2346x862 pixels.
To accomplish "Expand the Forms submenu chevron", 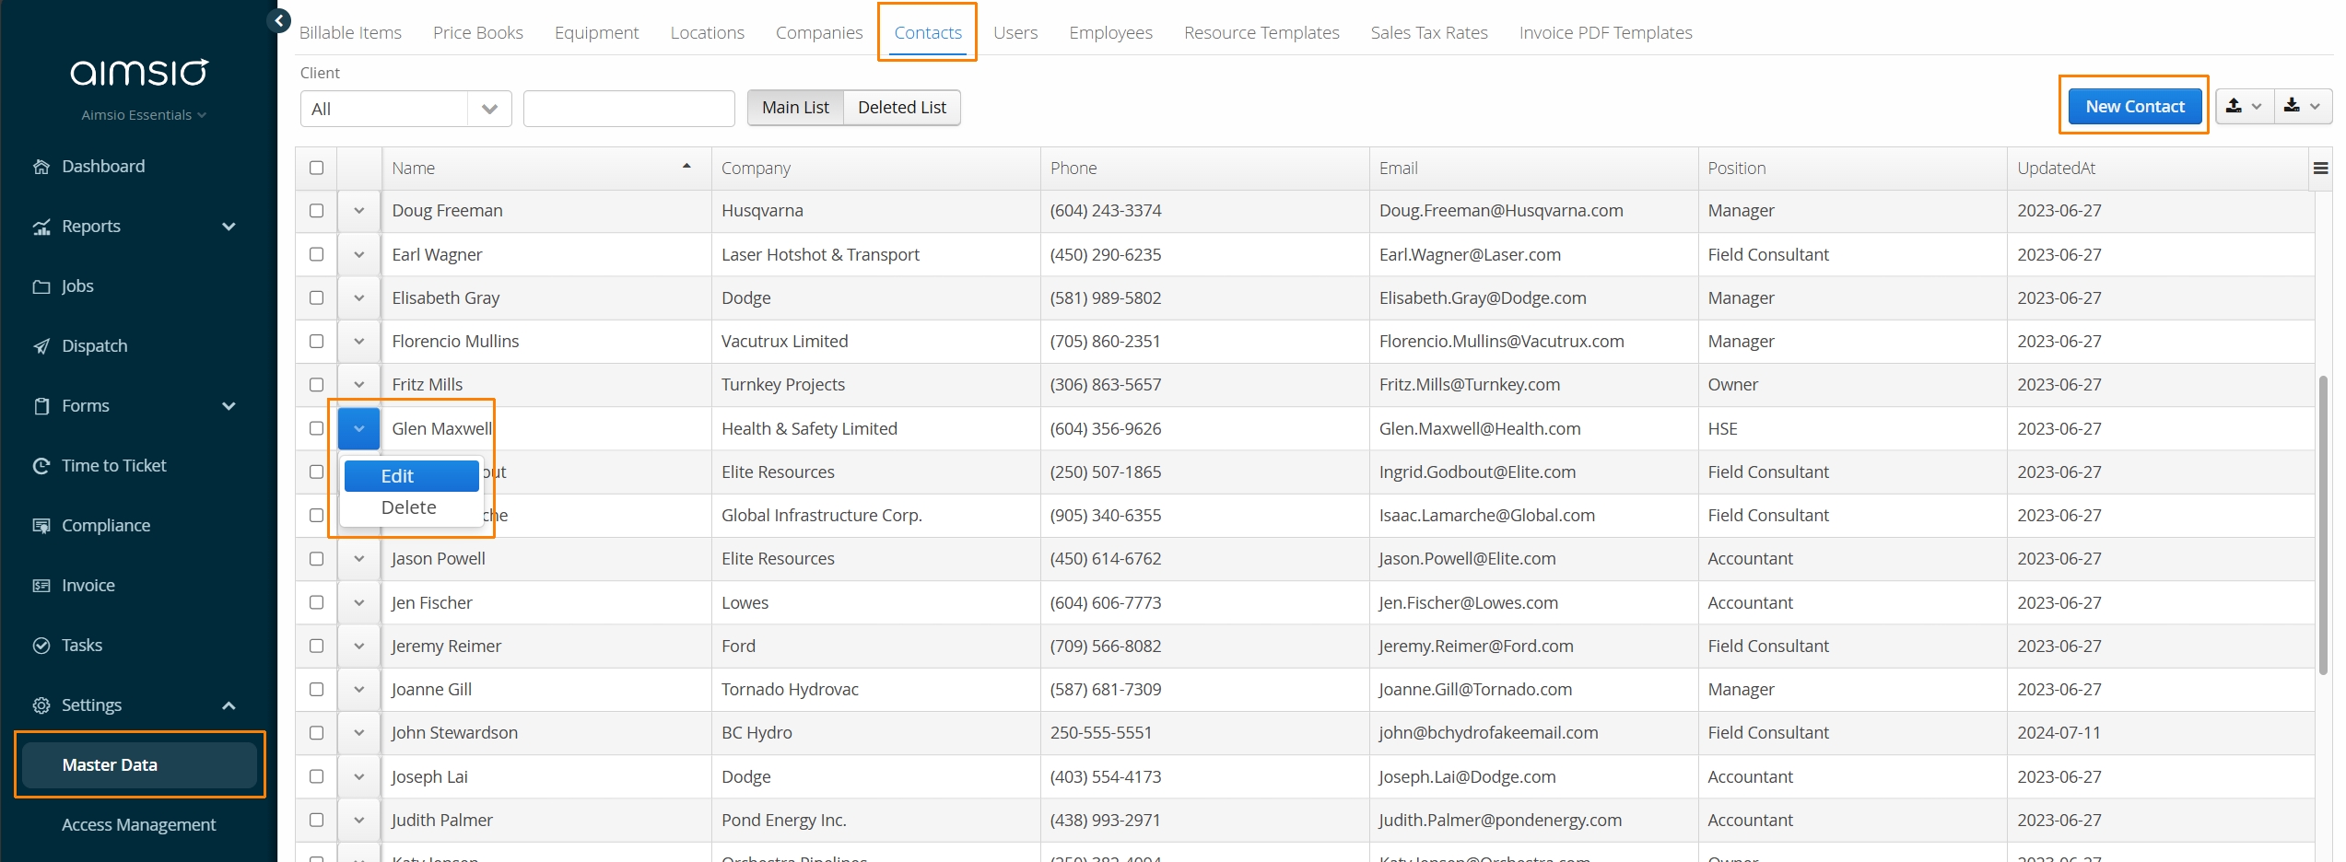I will [x=229, y=406].
